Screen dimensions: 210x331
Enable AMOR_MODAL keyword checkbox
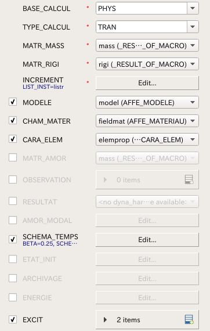[x=13, y=220]
